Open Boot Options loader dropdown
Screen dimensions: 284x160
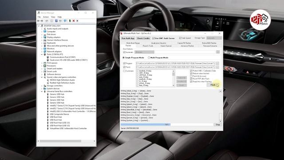coord(144,52)
